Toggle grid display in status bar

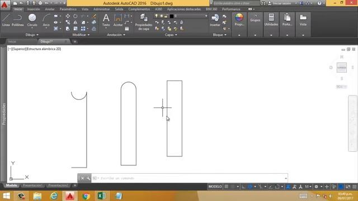tap(226, 186)
